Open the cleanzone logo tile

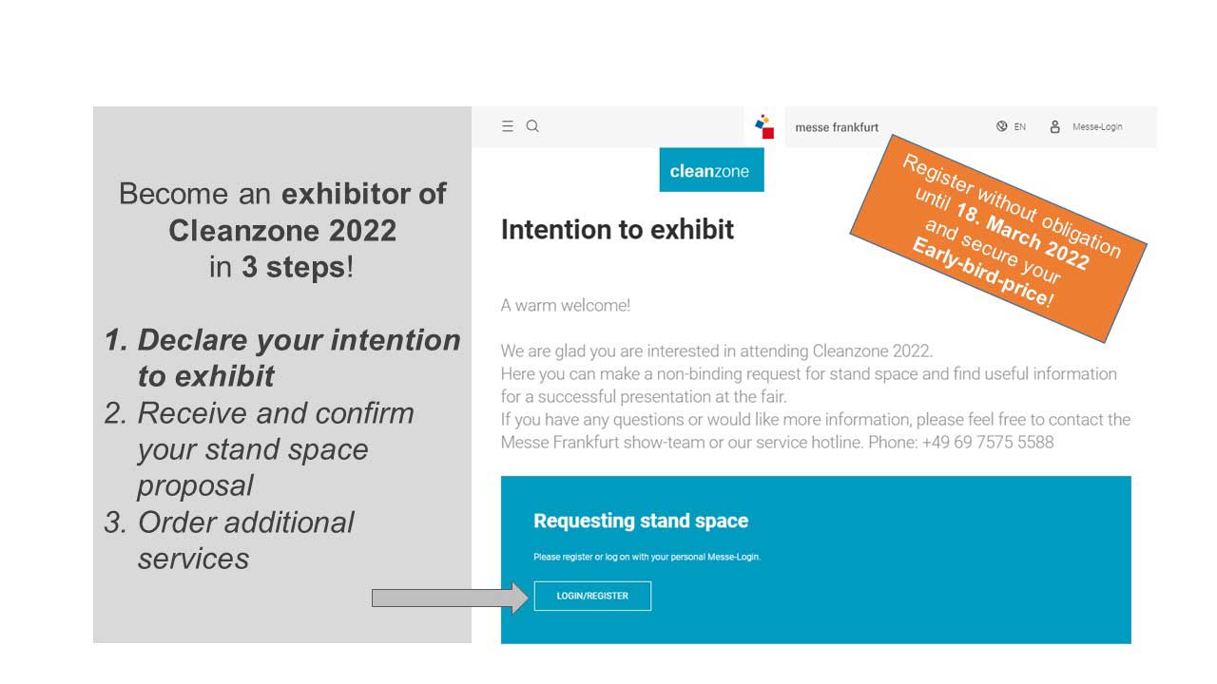(711, 170)
